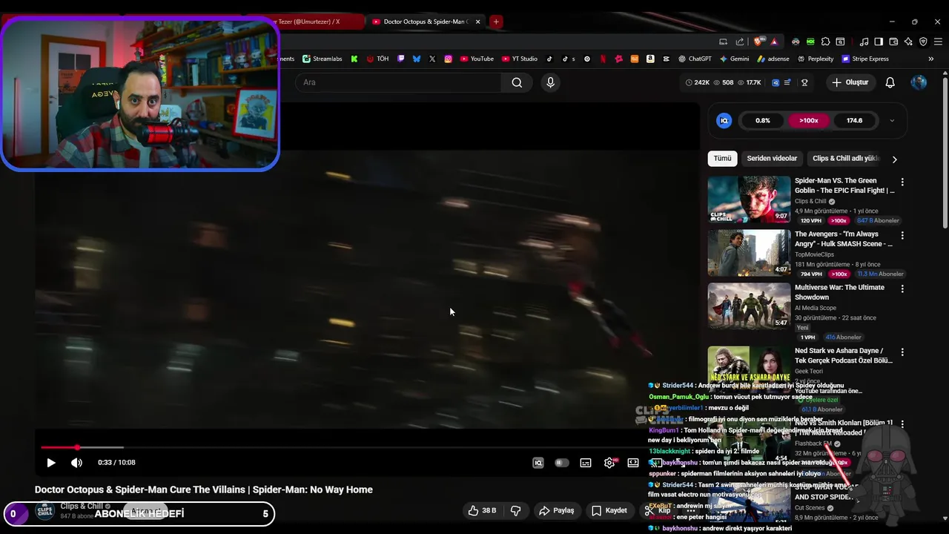Image resolution: width=949 pixels, height=534 pixels.
Task: Close the Doctor Octopus browser tab
Action: [x=478, y=22]
